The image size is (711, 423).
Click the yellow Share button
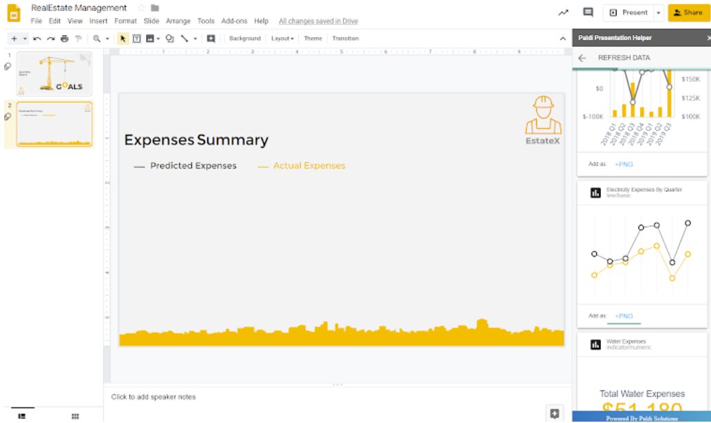[688, 12]
